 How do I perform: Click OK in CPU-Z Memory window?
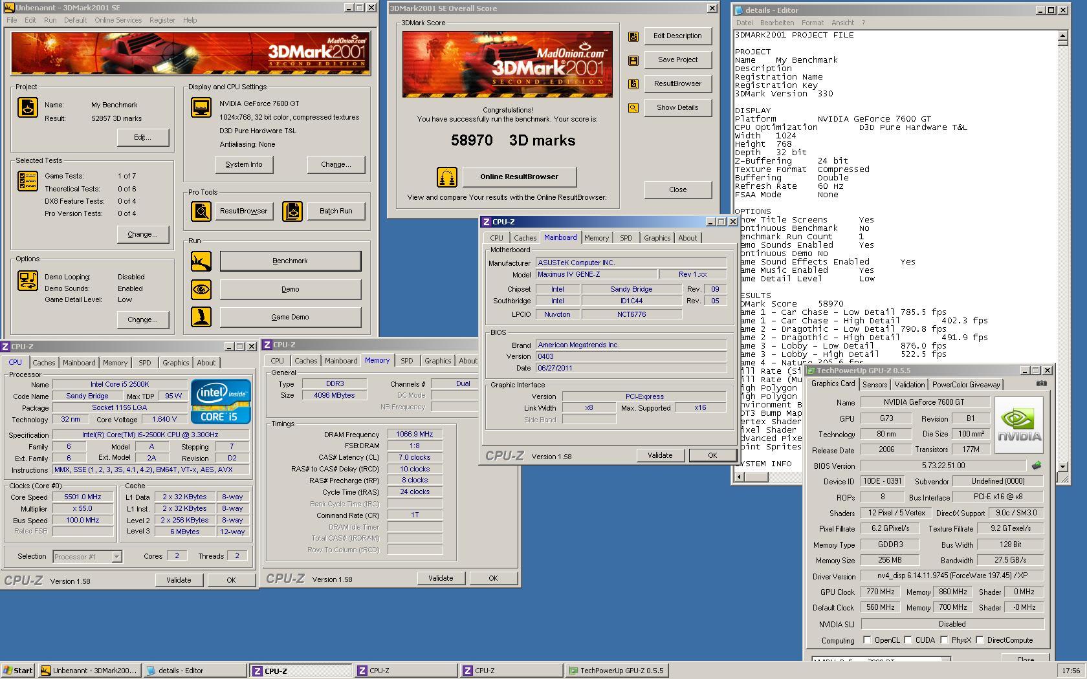[x=493, y=578]
